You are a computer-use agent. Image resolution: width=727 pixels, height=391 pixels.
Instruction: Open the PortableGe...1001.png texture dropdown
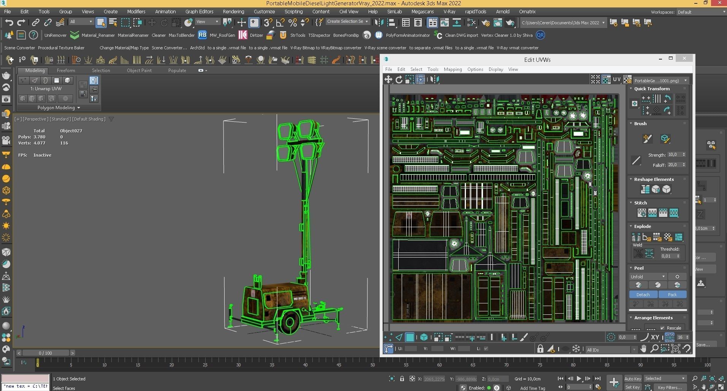tap(660, 81)
